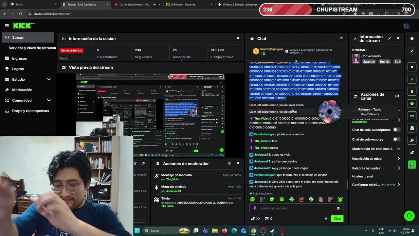419x236 pixels.
Task: Send message with green Chat button
Action: click(337, 219)
